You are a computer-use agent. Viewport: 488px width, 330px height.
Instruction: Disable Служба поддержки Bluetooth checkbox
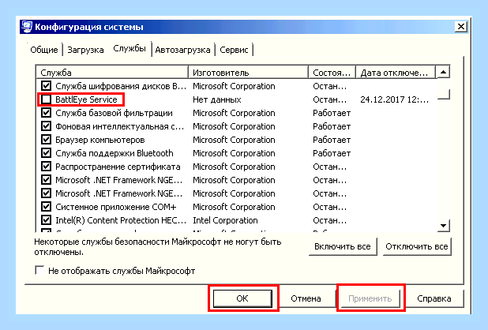tap(46, 152)
